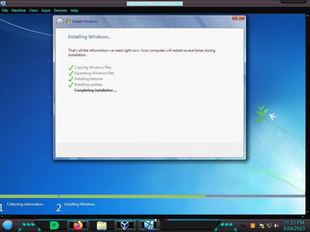Open the Action Center flag tray icon

[x=262, y=225]
